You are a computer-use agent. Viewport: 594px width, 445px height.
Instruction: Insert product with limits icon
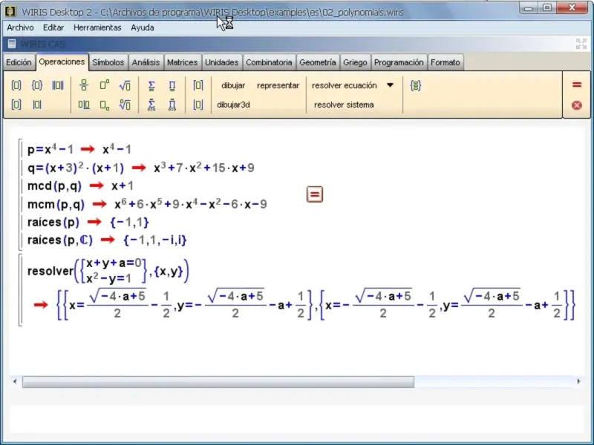172,105
